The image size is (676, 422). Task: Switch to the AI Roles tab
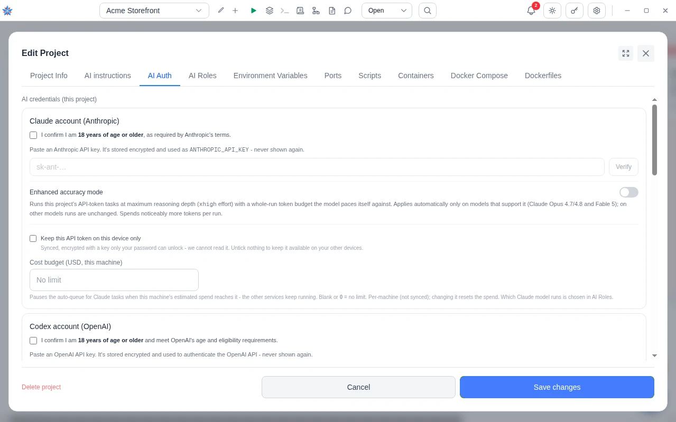click(202, 76)
